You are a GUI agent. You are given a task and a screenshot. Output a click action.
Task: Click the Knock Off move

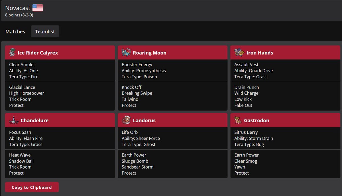[131, 87]
